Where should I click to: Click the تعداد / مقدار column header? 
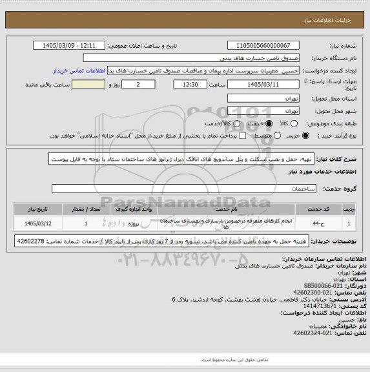[x=86, y=209]
